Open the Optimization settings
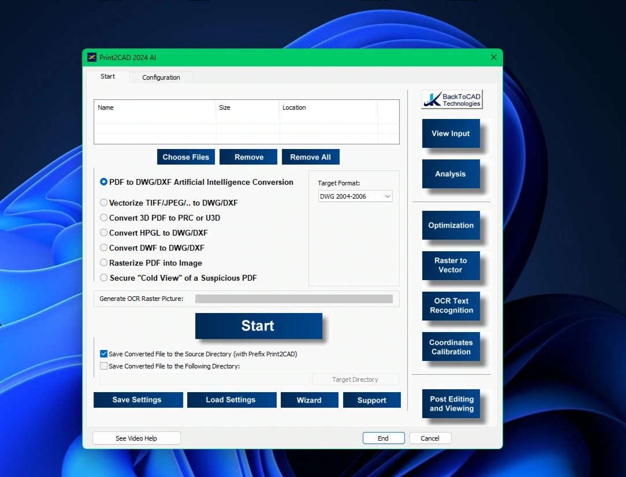The height and width of the screenshot is (477, 626). 451,226
